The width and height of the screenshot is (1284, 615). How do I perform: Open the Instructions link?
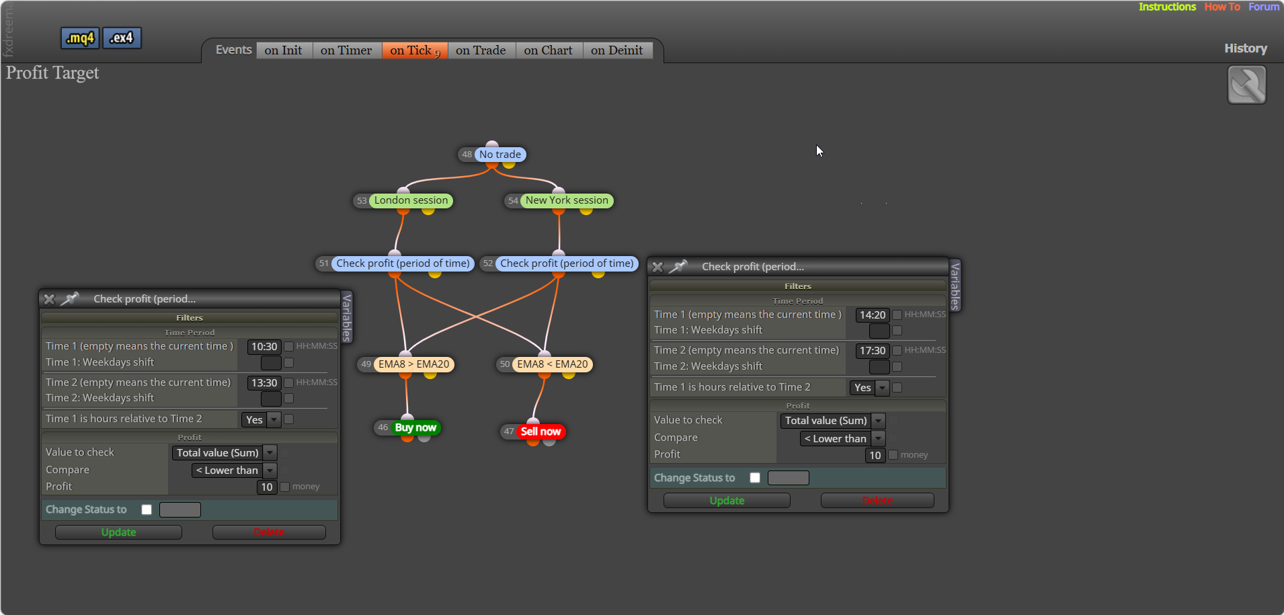(x=1167, y=7)
